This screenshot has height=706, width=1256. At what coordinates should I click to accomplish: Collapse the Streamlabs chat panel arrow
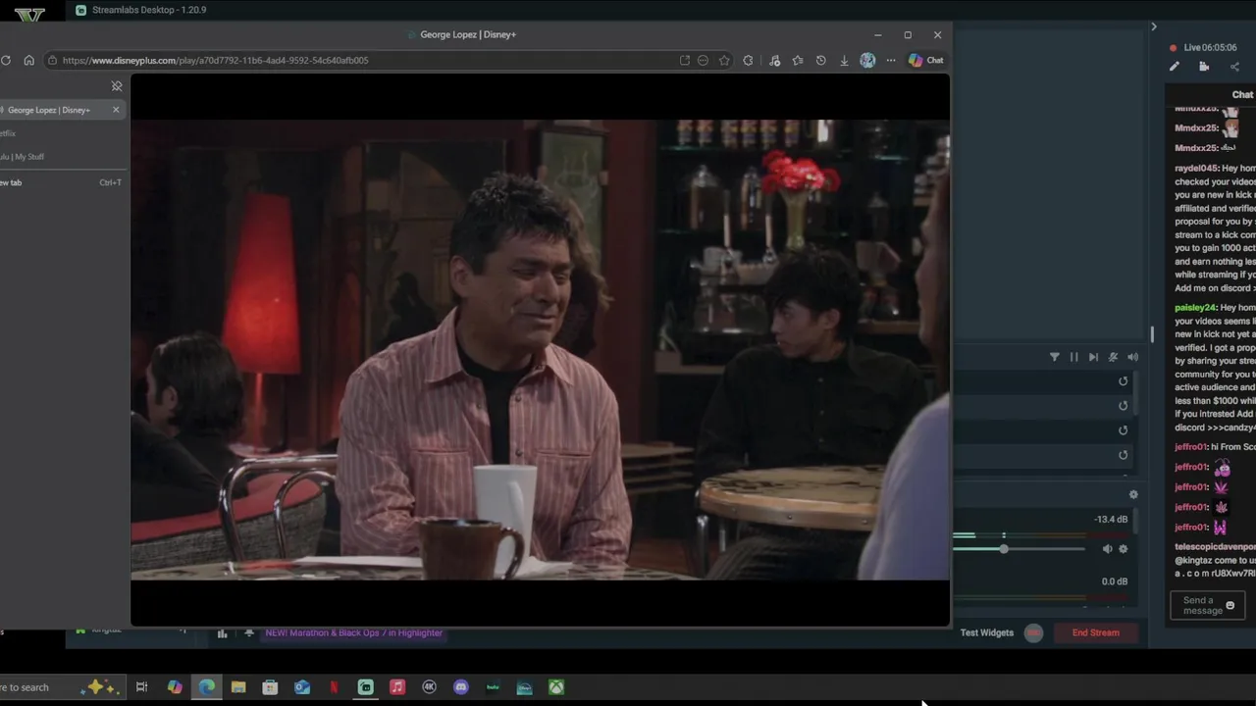[x=1154, y=26]
